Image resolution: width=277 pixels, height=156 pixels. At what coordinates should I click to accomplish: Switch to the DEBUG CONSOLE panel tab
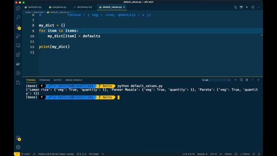click(x=74, y=80)
